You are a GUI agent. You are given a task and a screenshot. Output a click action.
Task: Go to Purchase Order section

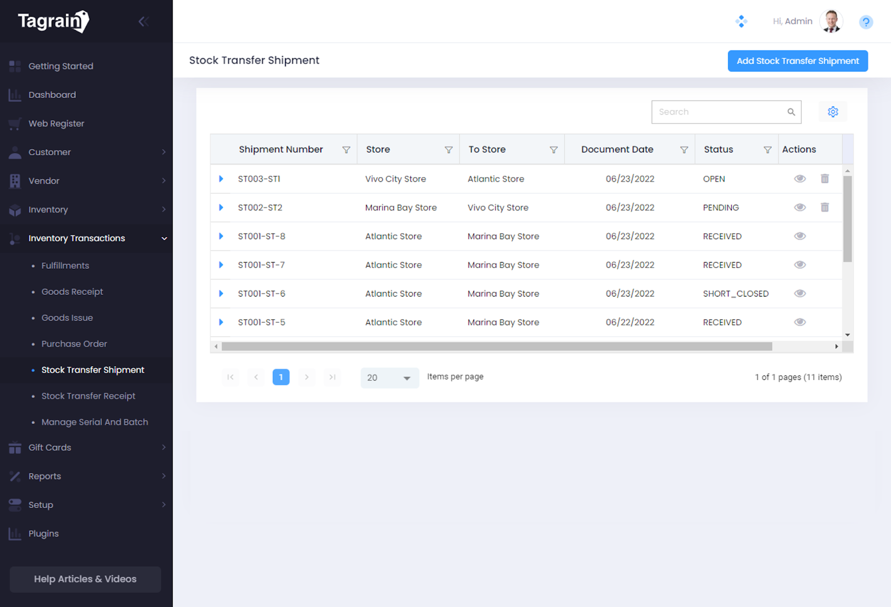tap(74, 344)
